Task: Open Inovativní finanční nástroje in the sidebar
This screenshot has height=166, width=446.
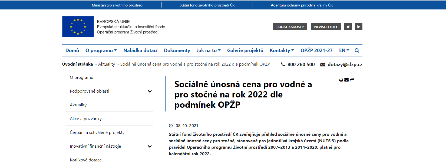Action: point(95,146)
